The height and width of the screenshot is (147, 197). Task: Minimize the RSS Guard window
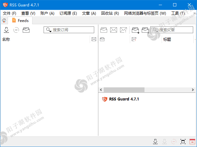160,5
